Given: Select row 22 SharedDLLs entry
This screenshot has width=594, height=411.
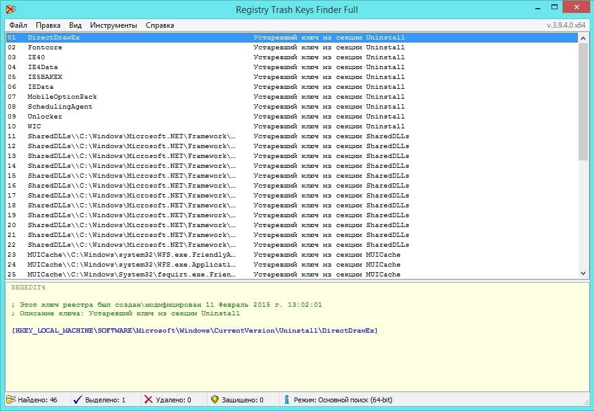Looking at the screenshot, I should point(291,245).
